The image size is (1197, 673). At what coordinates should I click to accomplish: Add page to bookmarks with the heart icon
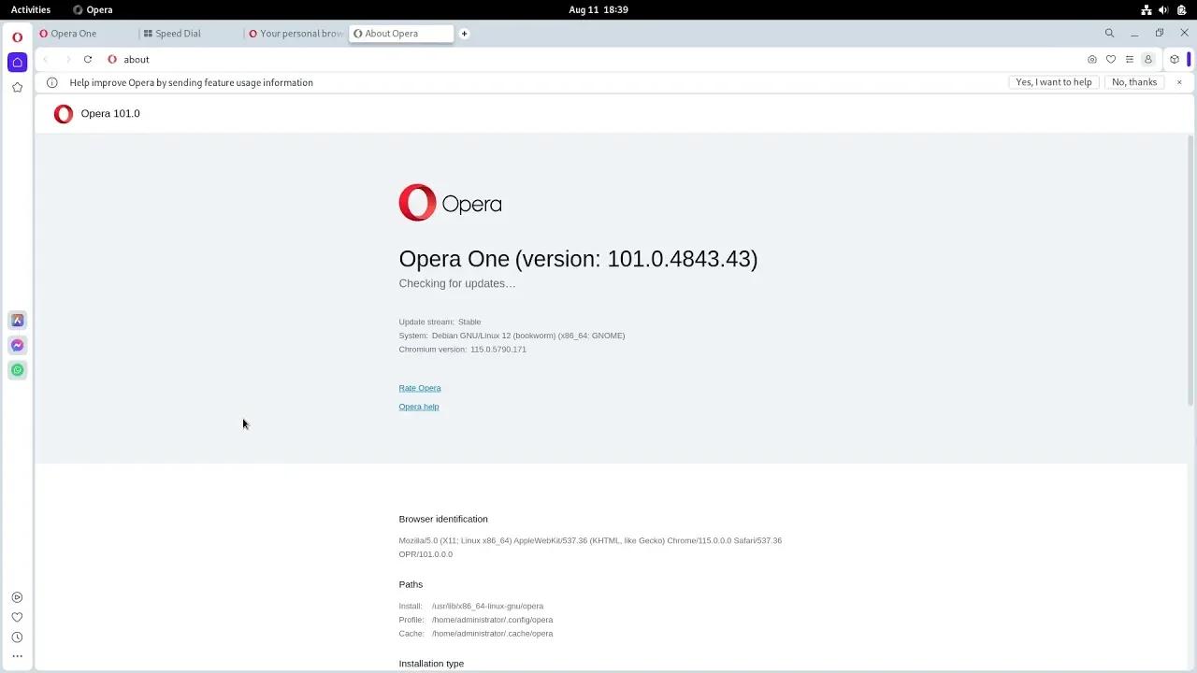click(1111, 59)
